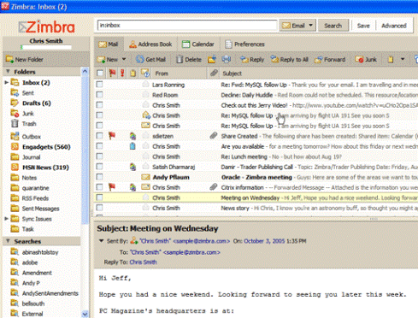Expand the Sync Issues folder
Screen dimensions: 418x318
[6, 219]
